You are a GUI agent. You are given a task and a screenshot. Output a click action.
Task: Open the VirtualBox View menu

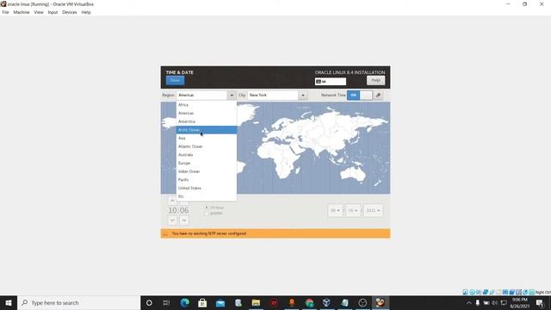point(39,12)
